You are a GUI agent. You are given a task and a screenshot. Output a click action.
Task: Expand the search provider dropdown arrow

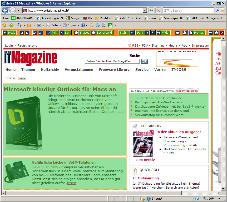click(x=222, y=11)
